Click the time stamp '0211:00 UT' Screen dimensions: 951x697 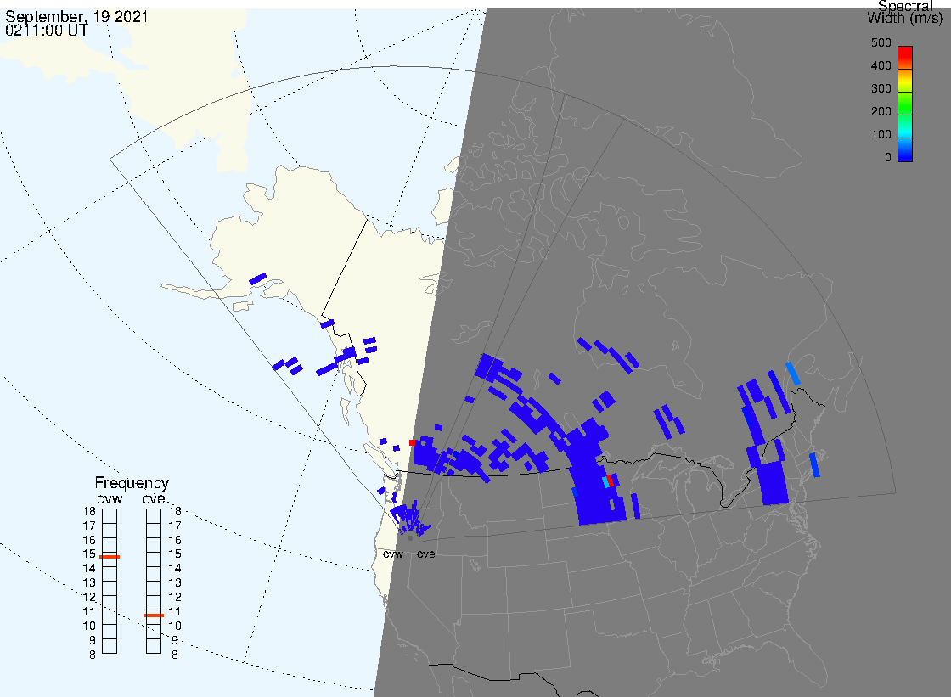(47, 30)
